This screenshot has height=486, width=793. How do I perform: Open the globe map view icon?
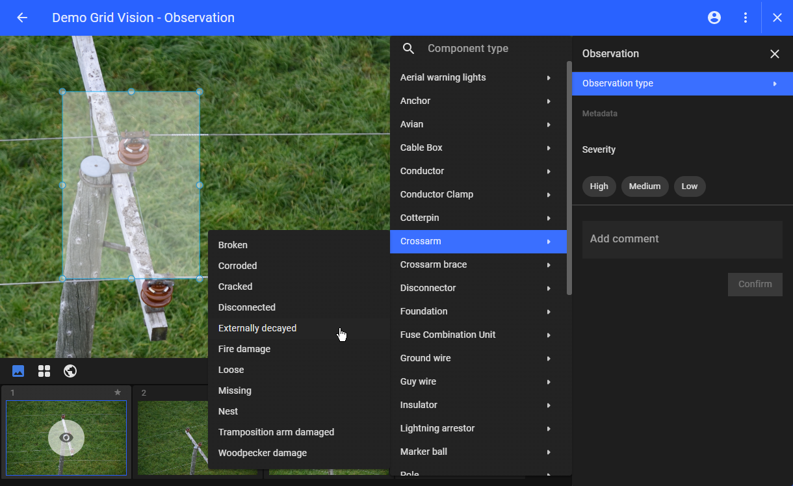(x=70, y=371)
